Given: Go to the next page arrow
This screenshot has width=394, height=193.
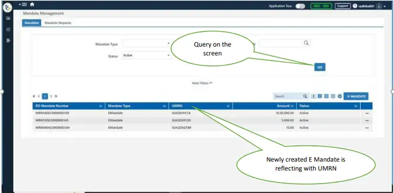Looking at the screenshot, I should point(51,96).
